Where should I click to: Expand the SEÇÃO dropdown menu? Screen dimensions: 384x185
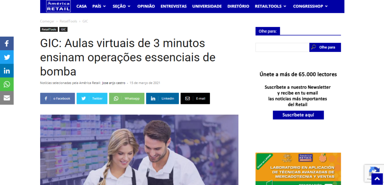(121, 6)
